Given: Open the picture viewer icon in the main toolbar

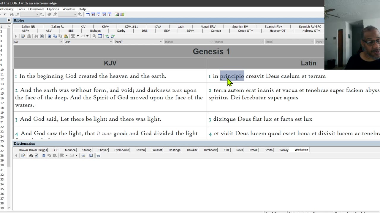Looking at the screenshot, I should (x=117, y=14).
